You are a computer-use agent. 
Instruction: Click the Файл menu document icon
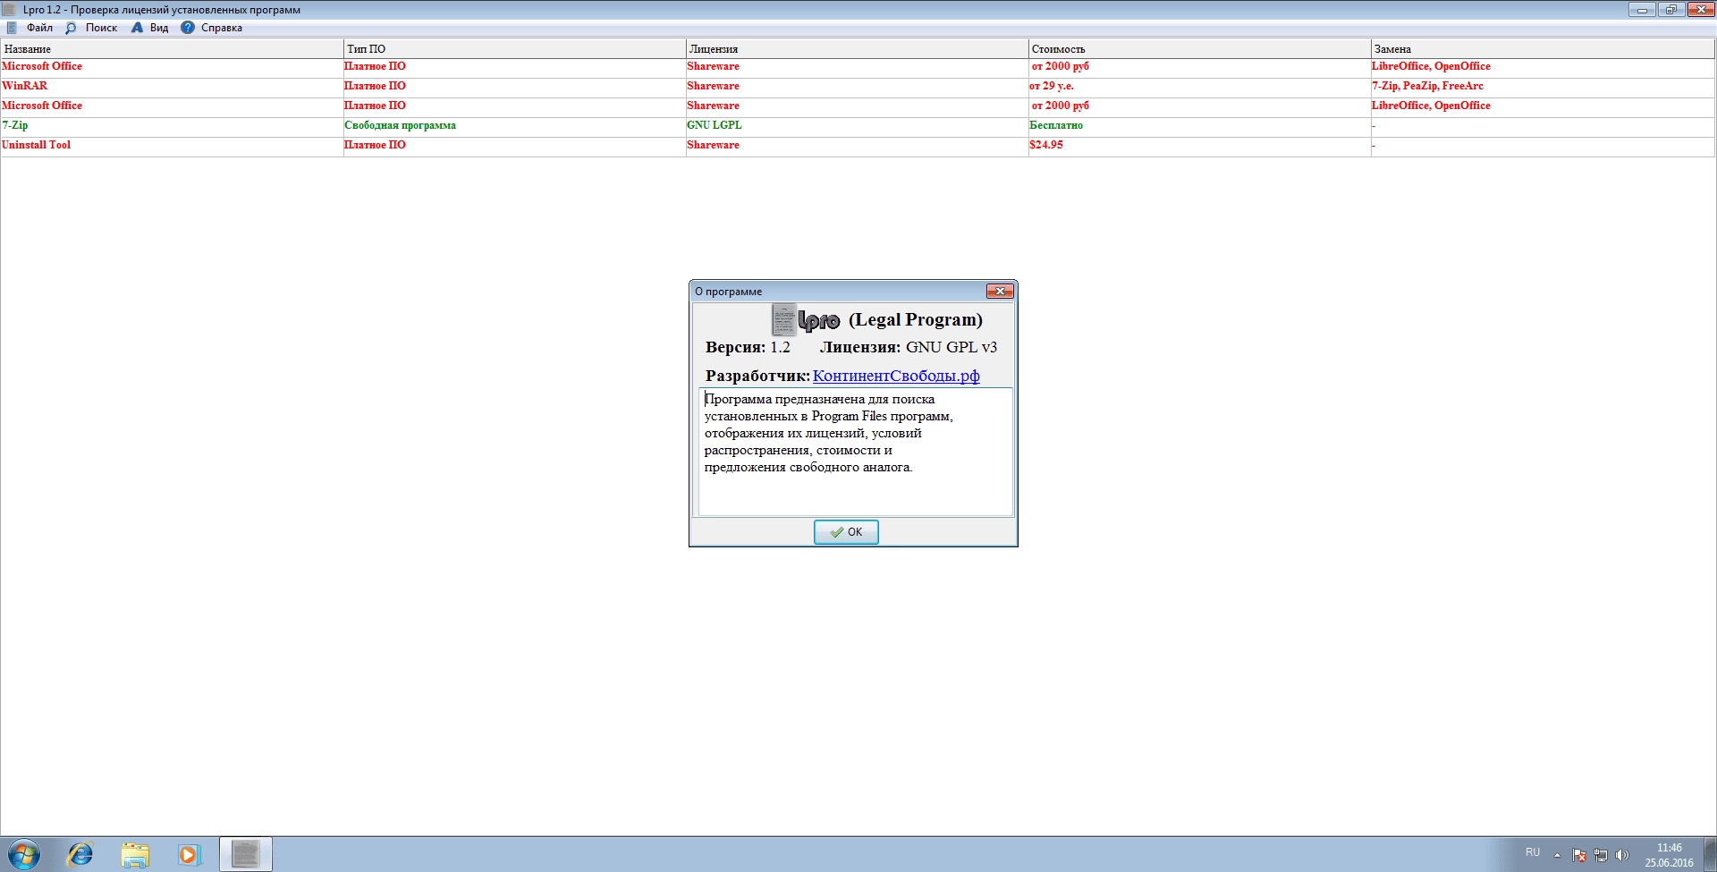(x=13, y=28)
